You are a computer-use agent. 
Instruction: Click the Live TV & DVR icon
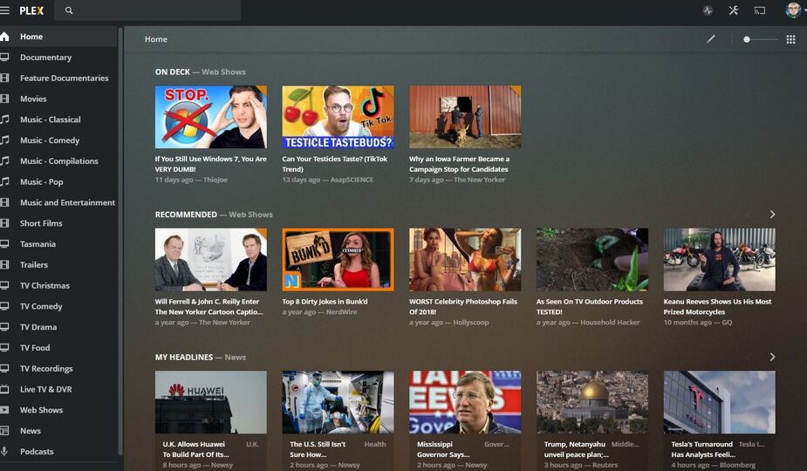(4, 389)
